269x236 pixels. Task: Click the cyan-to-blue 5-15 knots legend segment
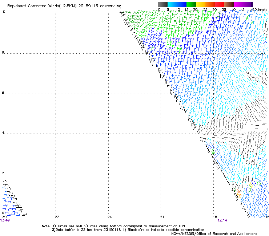(177, 4)
